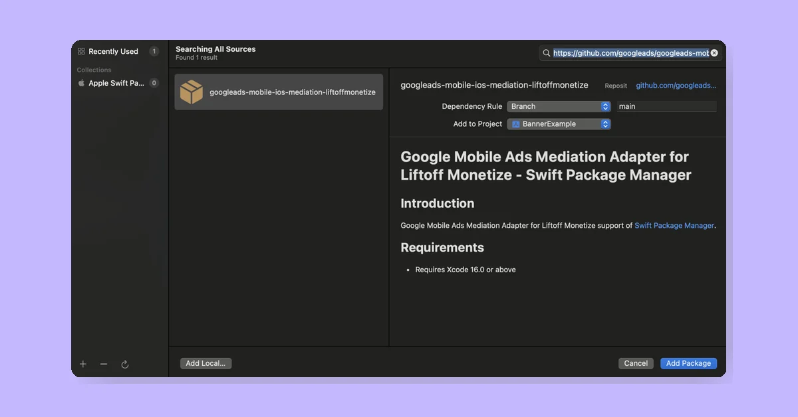Click the branch name field containing main
Viewport: 798px width, 417px height.
666,106
